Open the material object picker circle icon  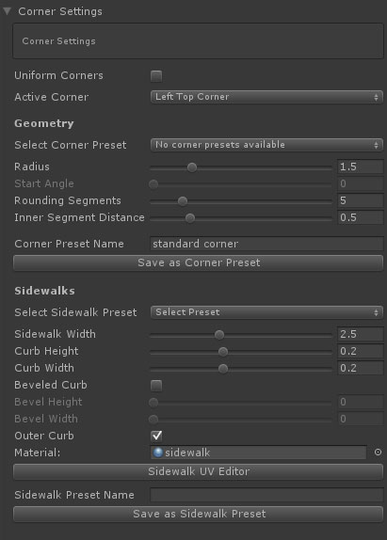click(378, 453)
